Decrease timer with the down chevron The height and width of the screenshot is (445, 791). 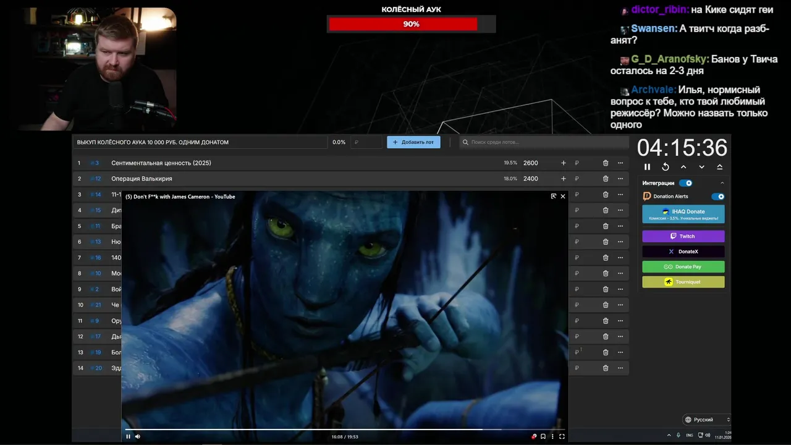click(x=701, y=167)
